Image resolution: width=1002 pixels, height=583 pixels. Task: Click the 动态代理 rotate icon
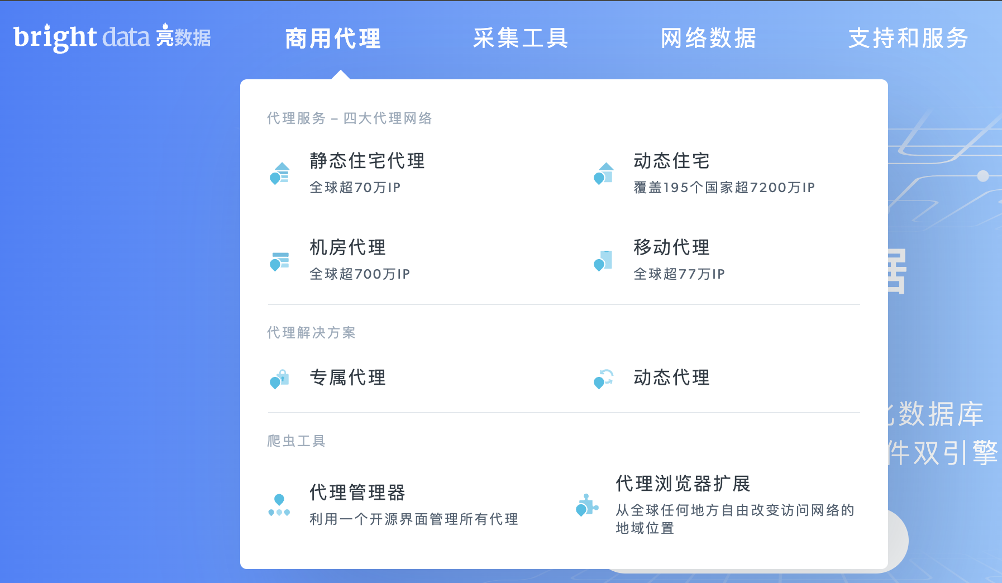coord(603,379)
